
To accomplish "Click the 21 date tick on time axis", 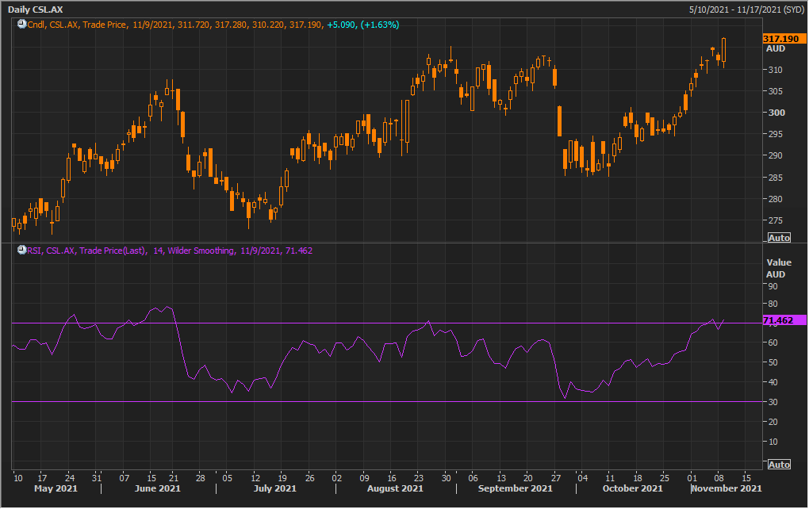I will tap(174, 478).
